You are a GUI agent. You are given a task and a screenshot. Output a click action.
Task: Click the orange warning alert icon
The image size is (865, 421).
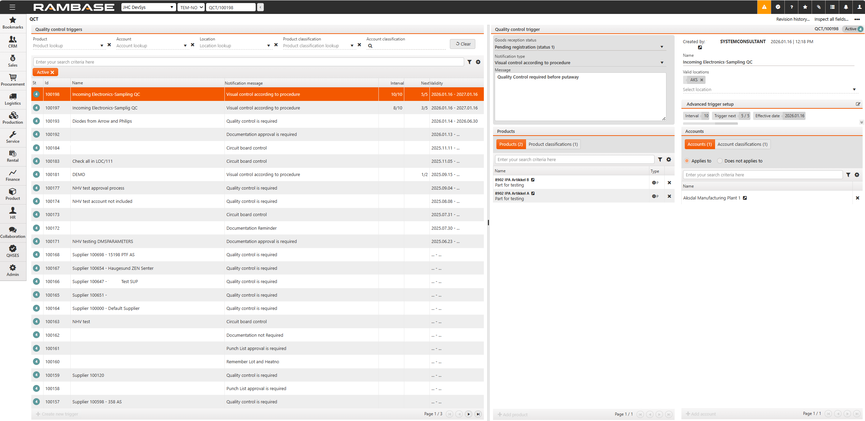tap(764, 7)
